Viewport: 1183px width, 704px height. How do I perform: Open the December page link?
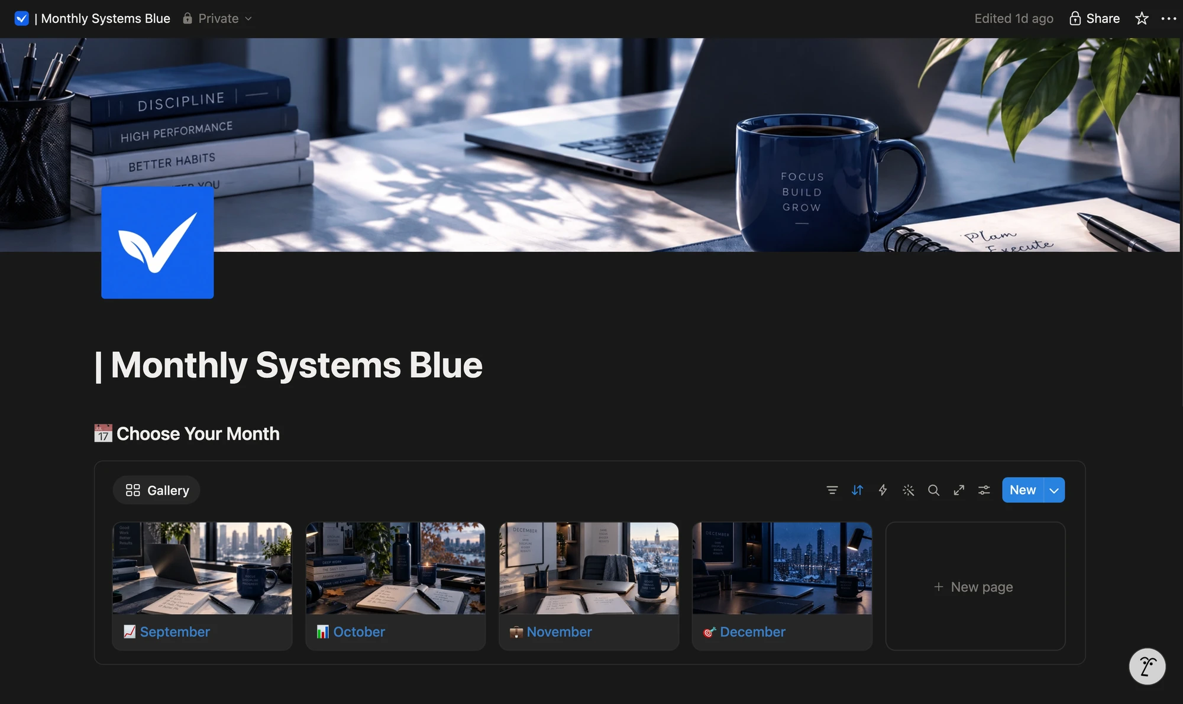(x=752, y=631)
